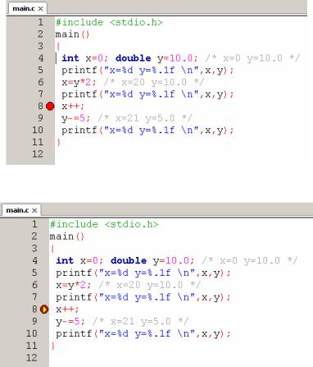Click the 'double' keyword in the lower editor

(x=129, y=260)
